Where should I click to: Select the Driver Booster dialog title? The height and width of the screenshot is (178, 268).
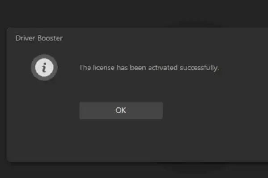click(x=39, y=38)
